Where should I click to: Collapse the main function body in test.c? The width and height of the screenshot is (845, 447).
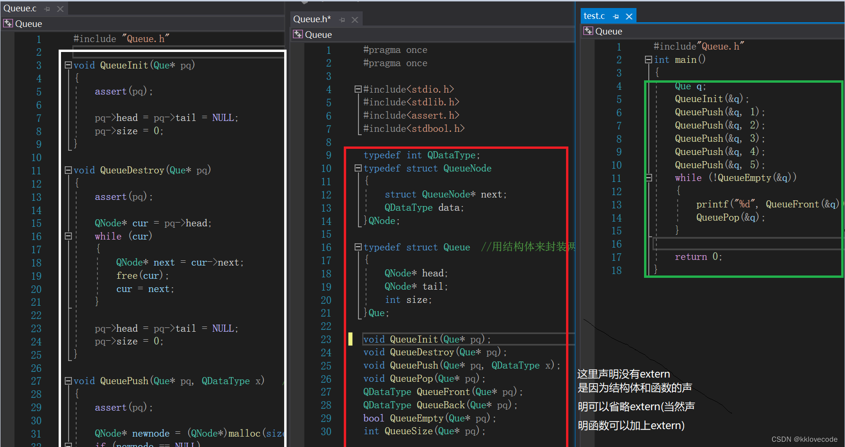point(648,59)
